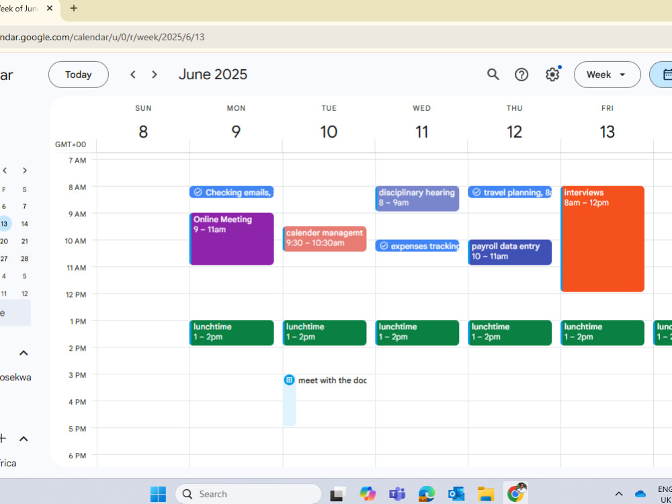Viewport: 672px width, 504px height.
Task: Open Outlook from the taskbar
Action: click(x=456, y=494)
